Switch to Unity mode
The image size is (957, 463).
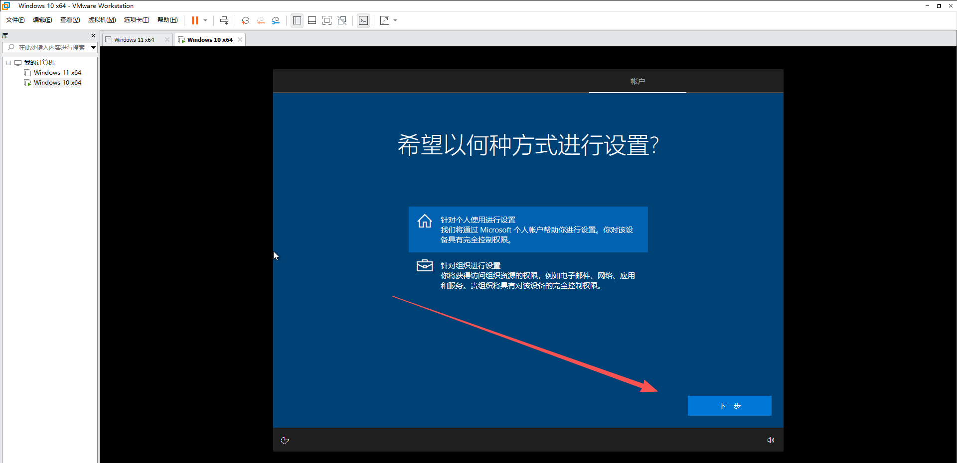(342, 20)
